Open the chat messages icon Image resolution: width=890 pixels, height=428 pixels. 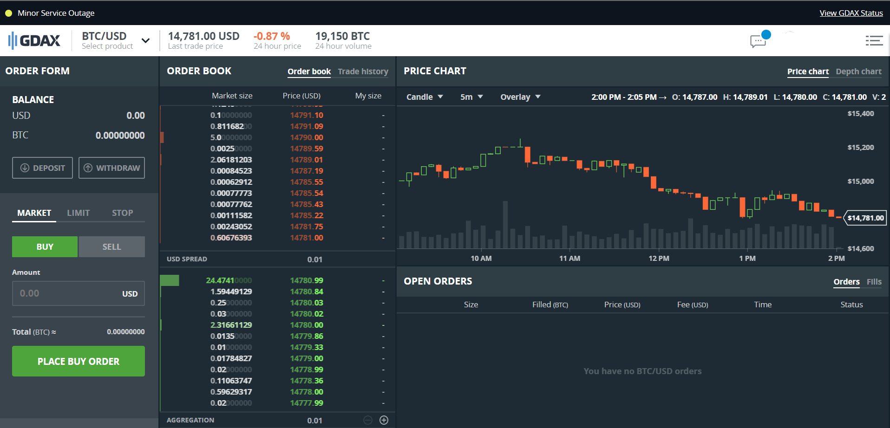point(758,41)
